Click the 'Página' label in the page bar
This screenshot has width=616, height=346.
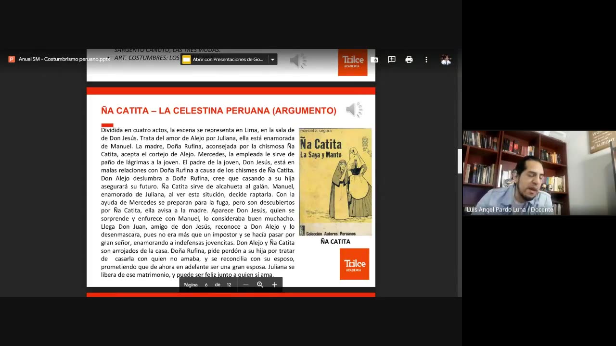click(x=191, y=284)
